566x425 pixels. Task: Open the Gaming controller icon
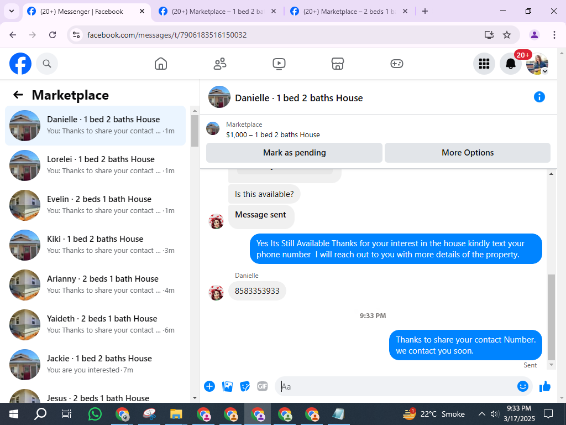pyautogui.click(x=397, y=64)
